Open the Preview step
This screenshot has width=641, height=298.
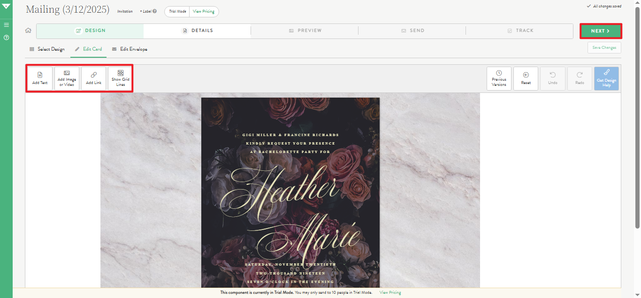pyautogui.click(x=305, y=31)
